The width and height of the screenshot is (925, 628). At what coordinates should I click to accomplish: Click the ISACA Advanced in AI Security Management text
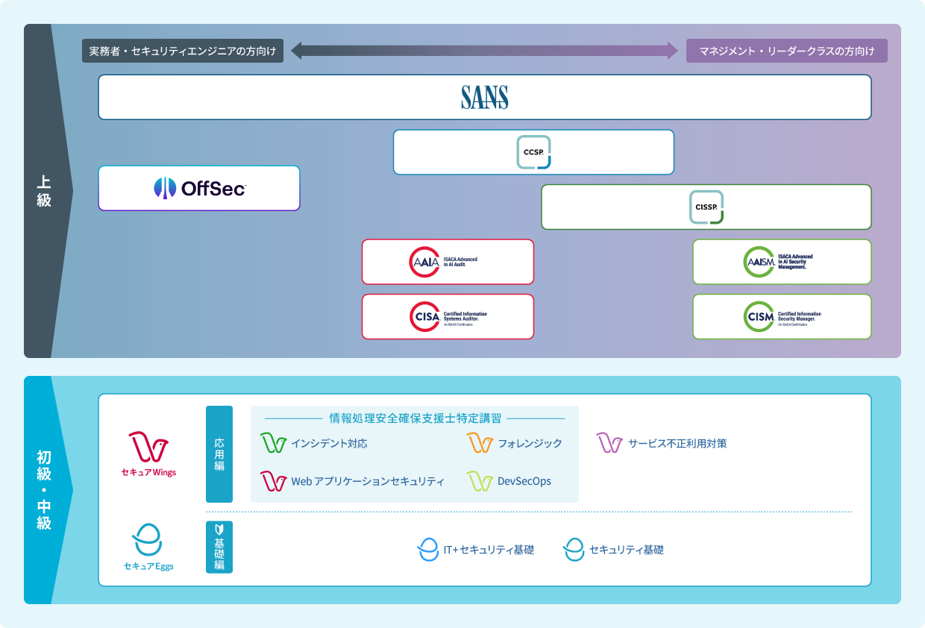click(795, 262)
